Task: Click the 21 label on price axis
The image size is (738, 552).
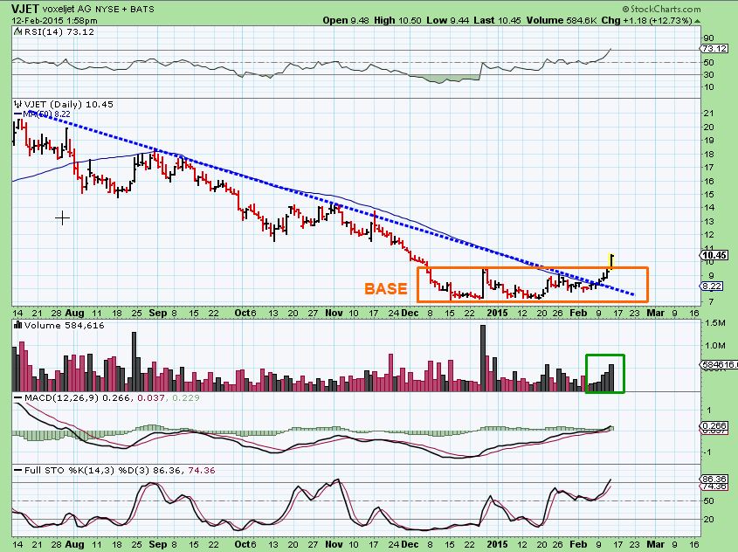Action: click(708, 114)
